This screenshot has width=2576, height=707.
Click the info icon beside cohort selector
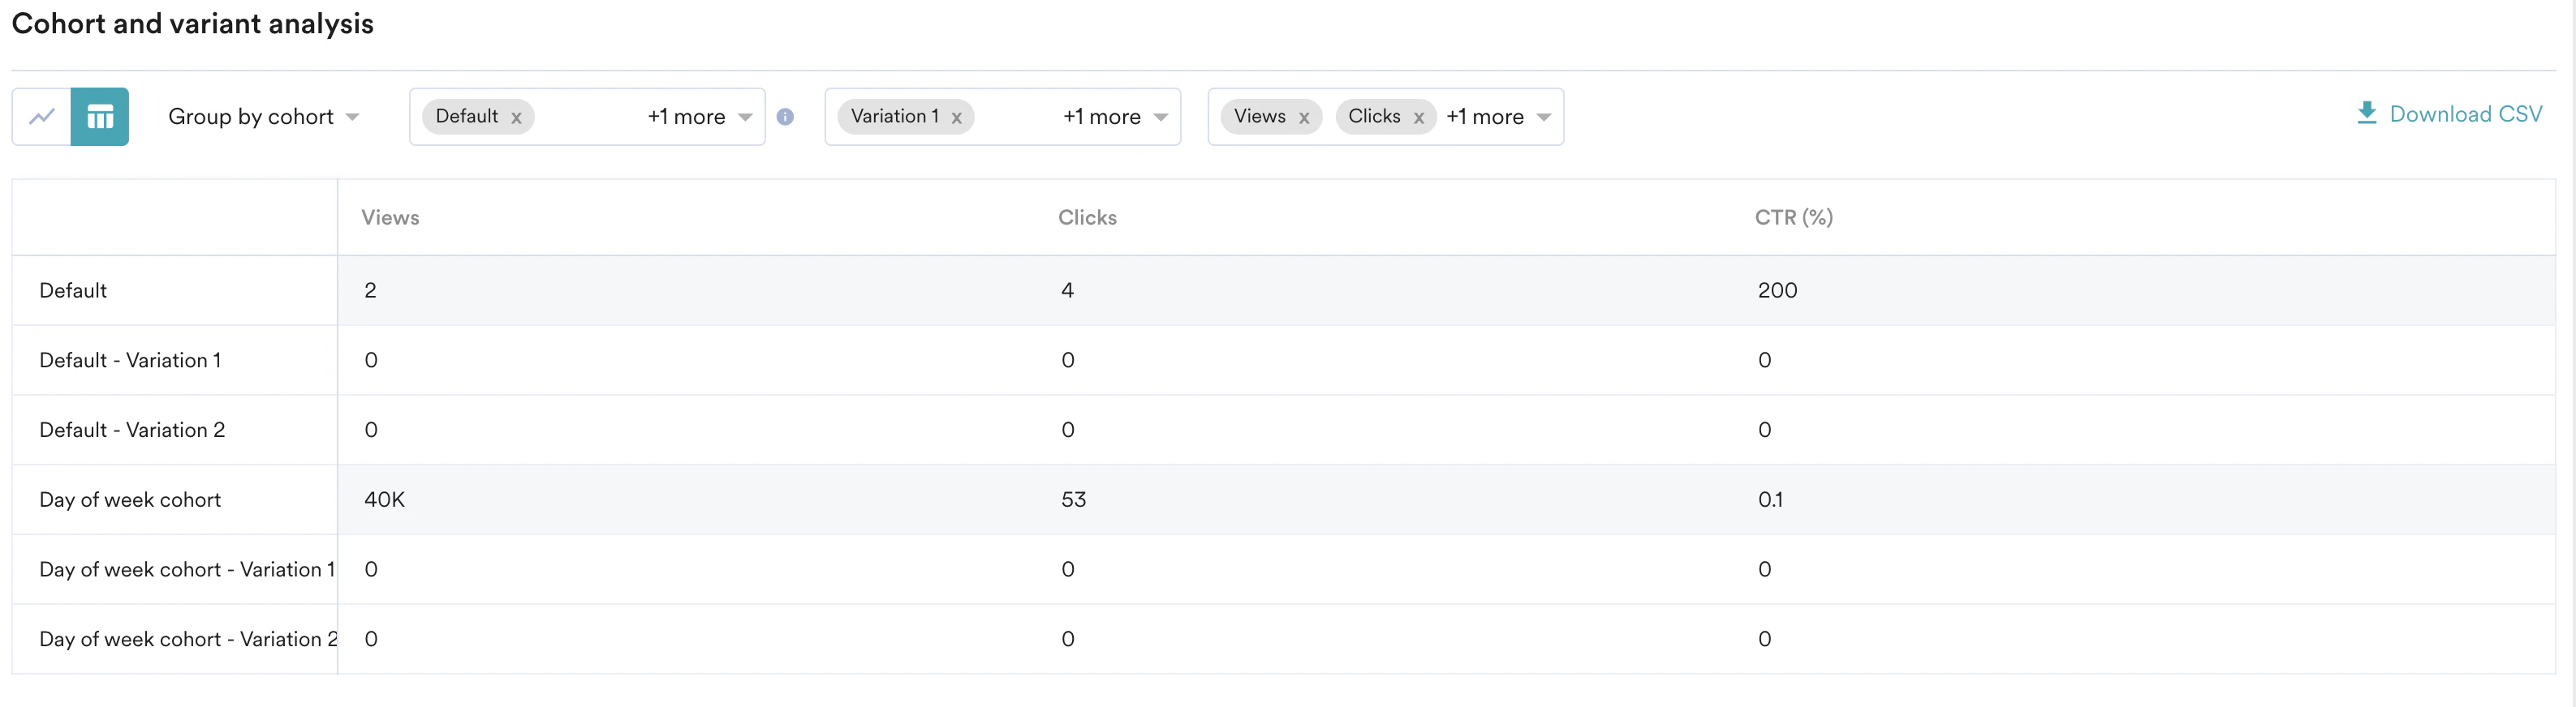point(786,117)
